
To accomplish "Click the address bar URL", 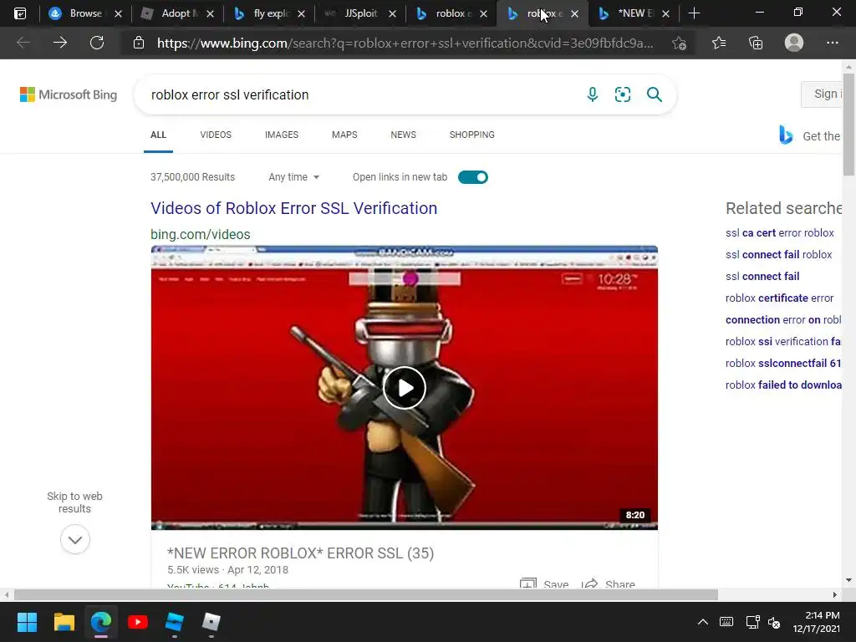I will click(405, 43).
